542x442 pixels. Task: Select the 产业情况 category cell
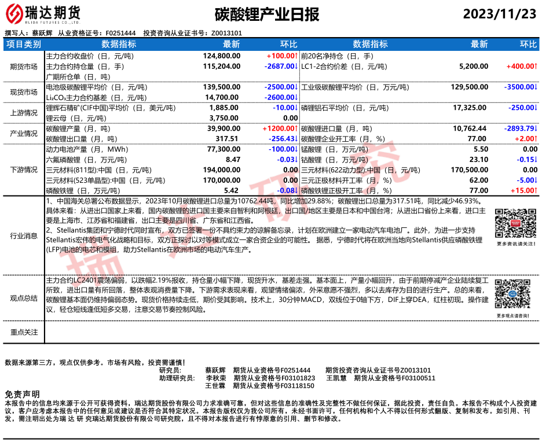[x=24, y=134]
